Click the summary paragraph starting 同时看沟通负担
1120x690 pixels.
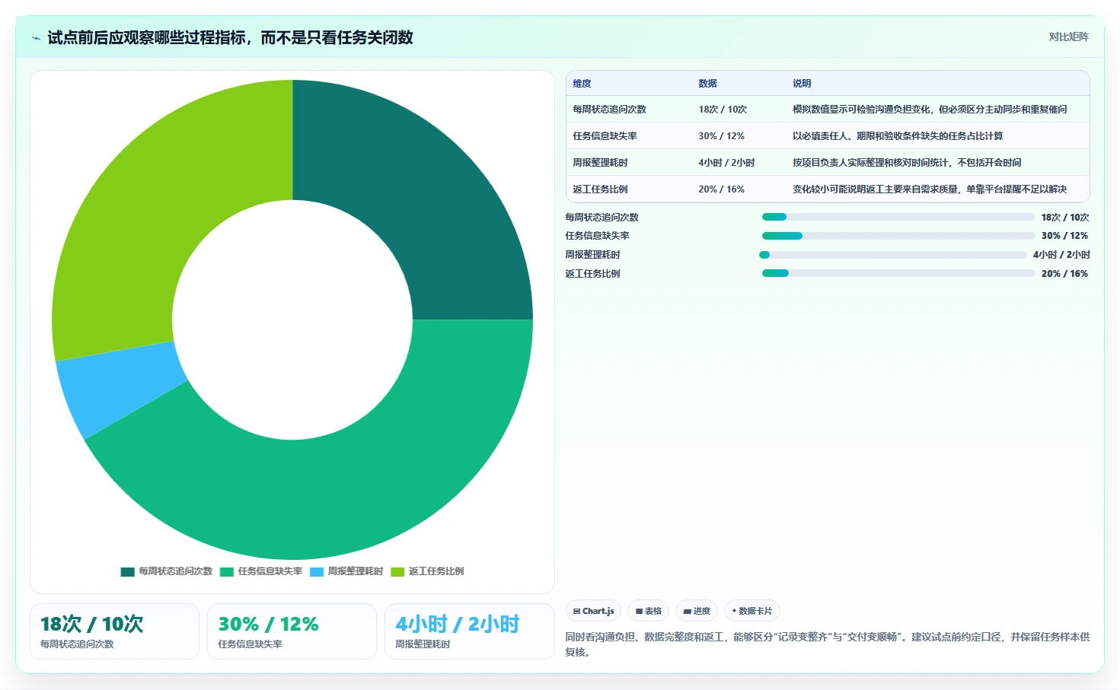(x=828, y=644)
